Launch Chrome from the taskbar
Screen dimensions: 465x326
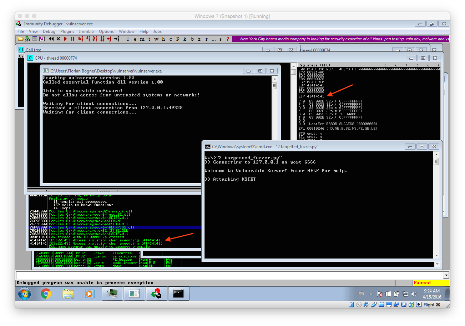point(46,294)
